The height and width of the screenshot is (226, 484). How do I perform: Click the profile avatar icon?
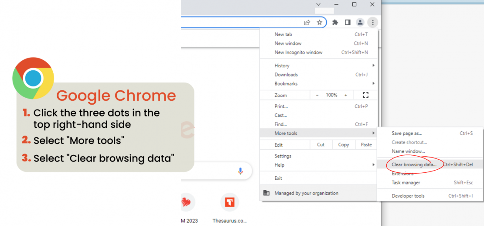360,22
